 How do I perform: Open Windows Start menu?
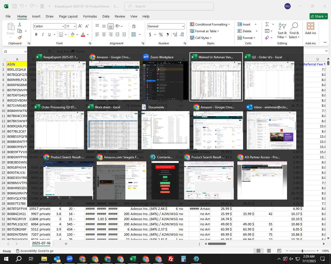pos(6,259)
